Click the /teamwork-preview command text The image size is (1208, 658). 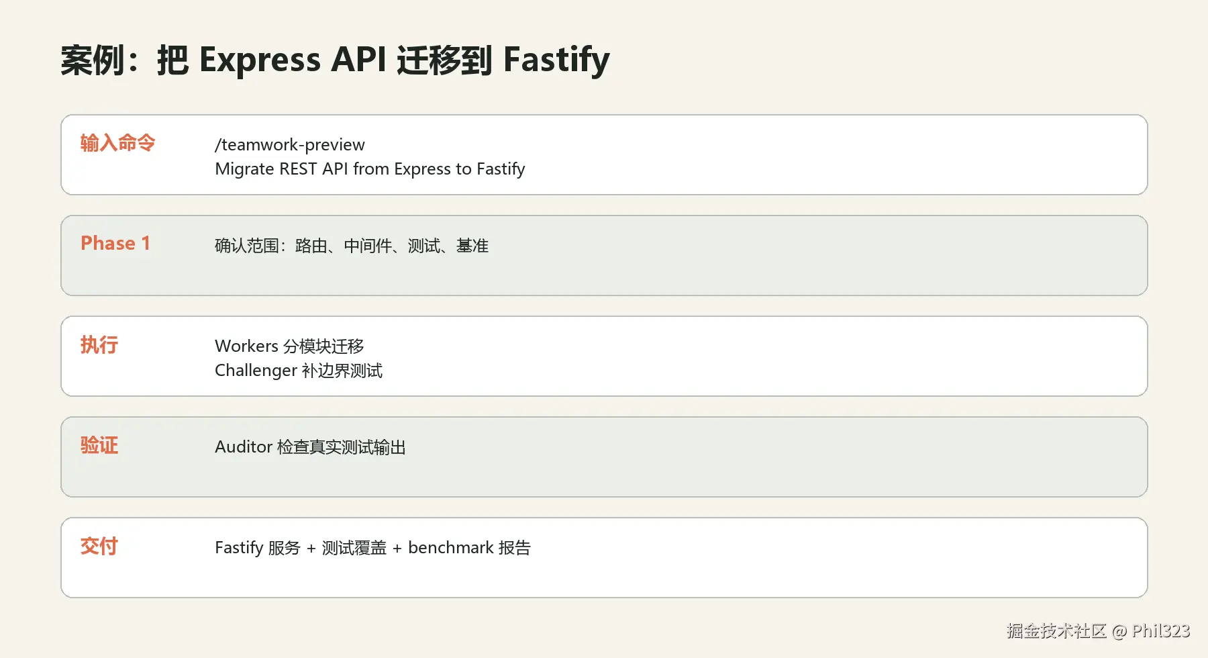tap(290, 144)
